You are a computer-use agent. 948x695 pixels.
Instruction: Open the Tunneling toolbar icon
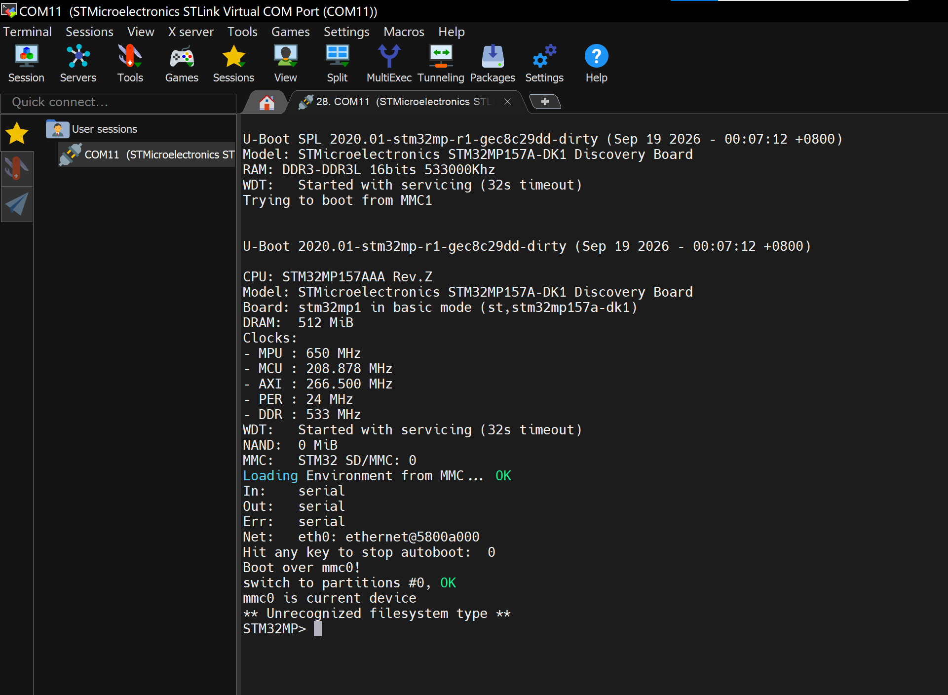[441, 64]
